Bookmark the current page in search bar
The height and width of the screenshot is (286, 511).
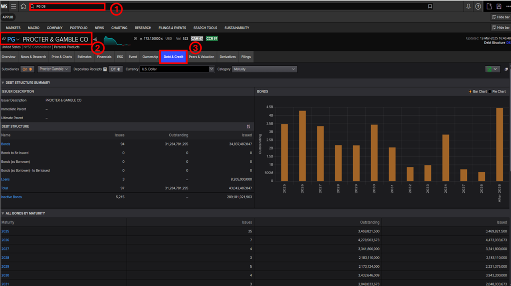click(430, 6)
